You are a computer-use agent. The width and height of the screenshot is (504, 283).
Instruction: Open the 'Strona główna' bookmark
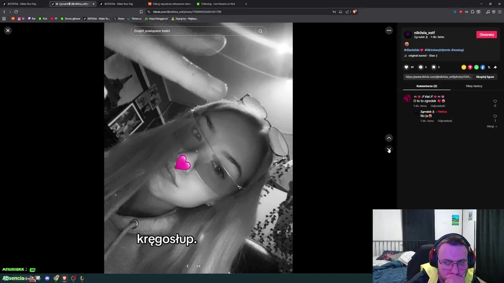click(x=70, y=18)
